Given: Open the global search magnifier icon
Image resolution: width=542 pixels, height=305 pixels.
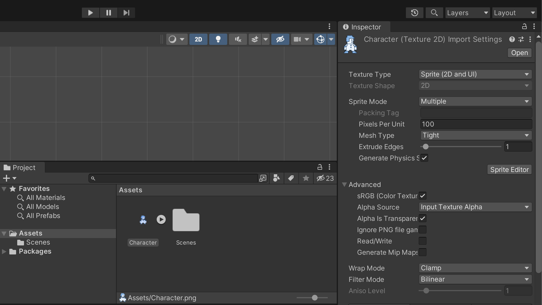Looking at the screenshot, I should point(434,13).
